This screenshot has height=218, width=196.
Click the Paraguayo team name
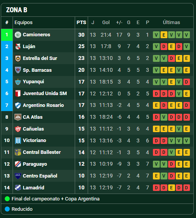35,164
